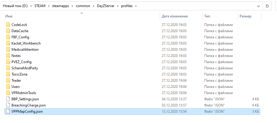Select the BreachingCharge.json file name
The image size is (277, 123).
pyautogui.click(x=29, y=105)
